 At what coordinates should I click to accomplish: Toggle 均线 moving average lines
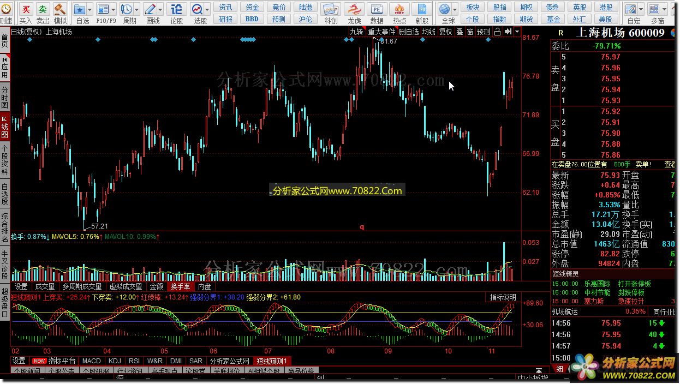click(429, 32)
